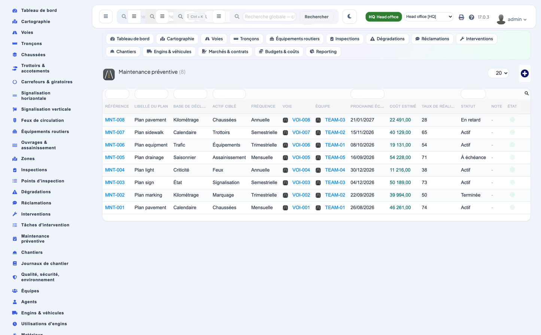Switch to Dégradations top tab
541x335 pixels.
click(387, 39)
